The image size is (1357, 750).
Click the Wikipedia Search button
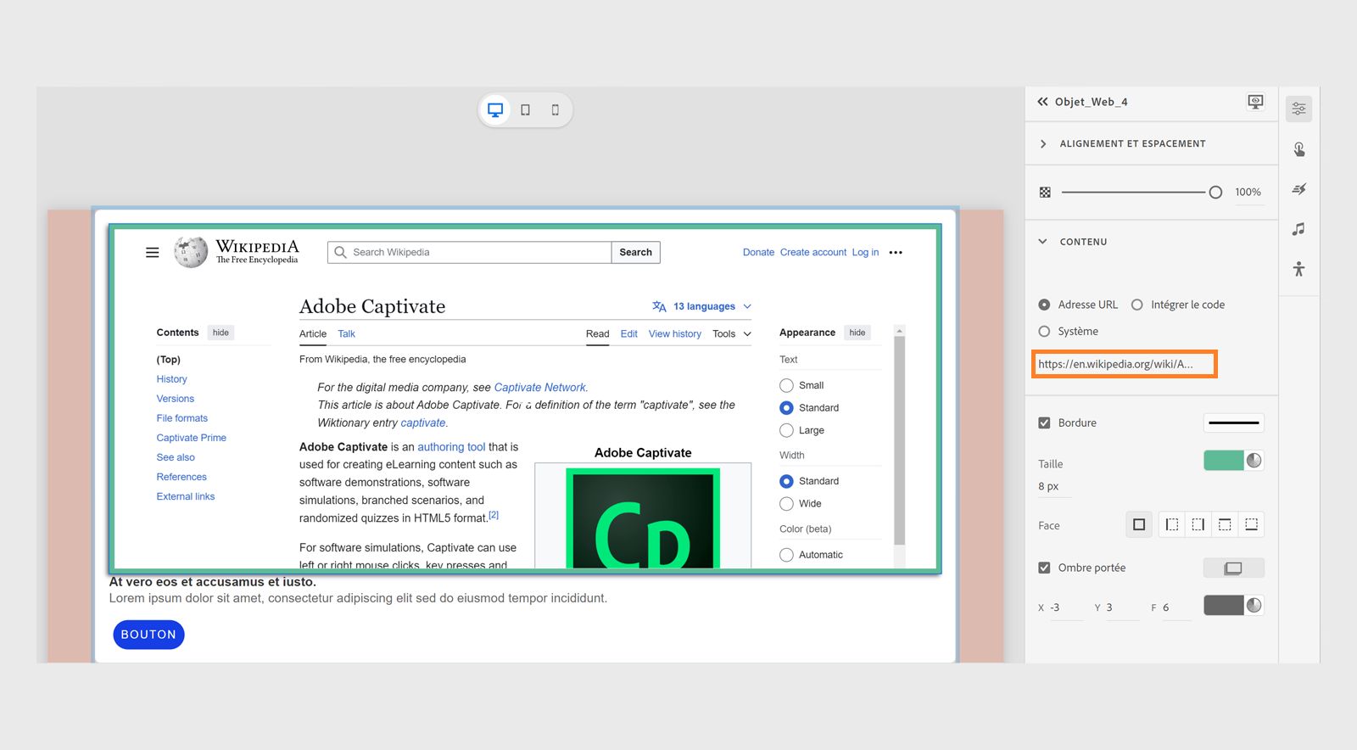(x=636, y=253)
